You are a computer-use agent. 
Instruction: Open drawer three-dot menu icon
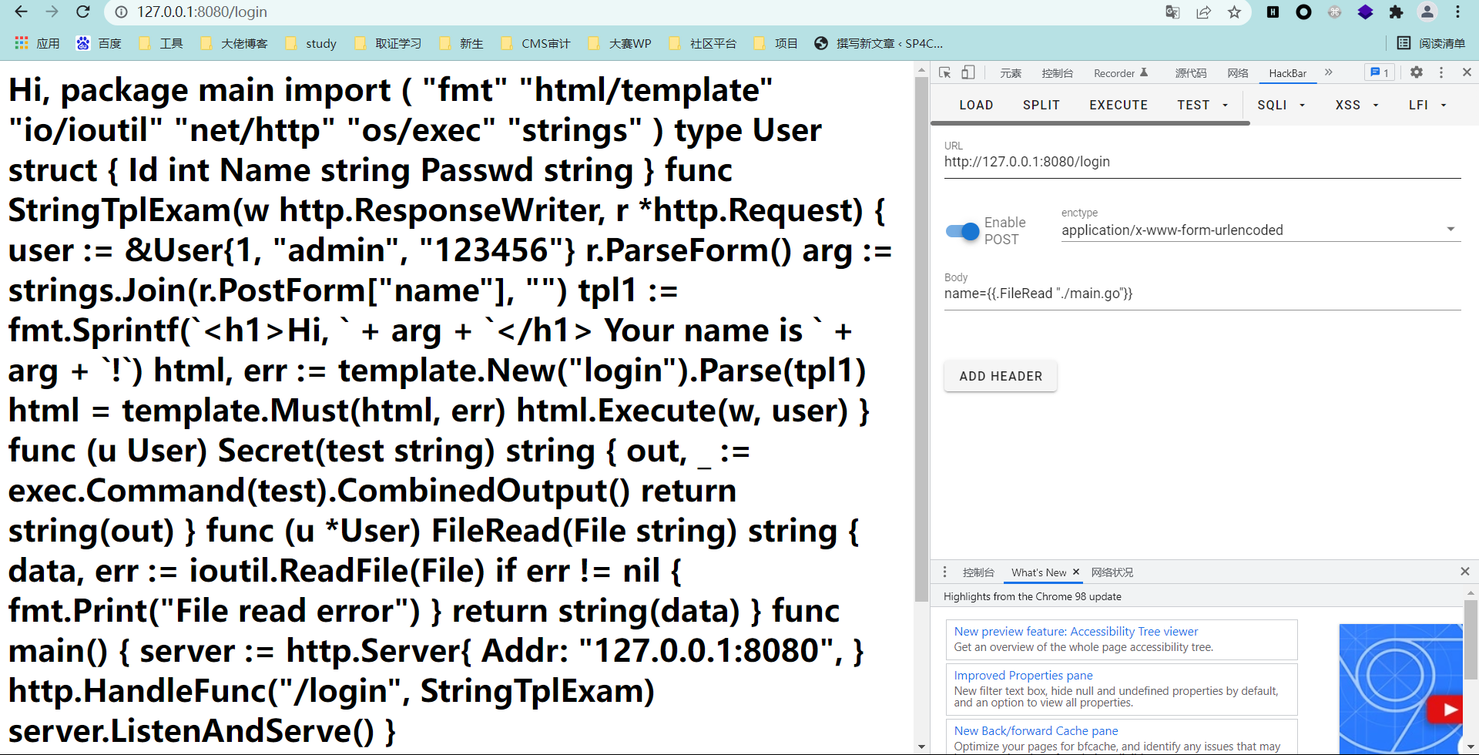pyautogui.click(x=945, y=572)
